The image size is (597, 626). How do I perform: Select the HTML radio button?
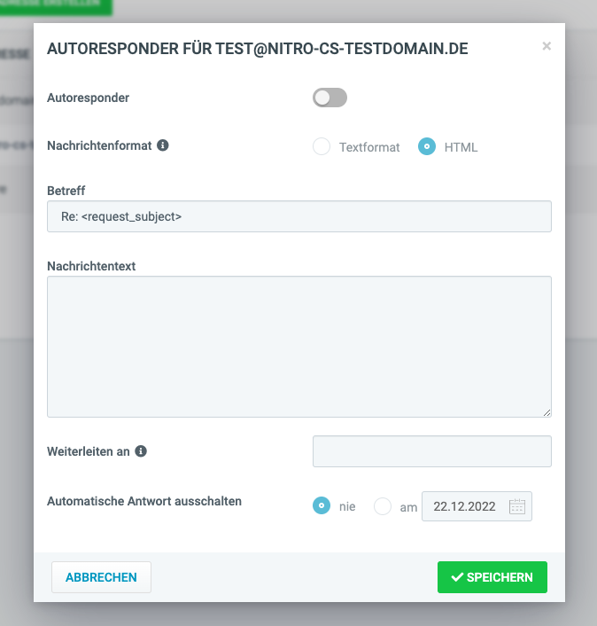pos(427,146)
